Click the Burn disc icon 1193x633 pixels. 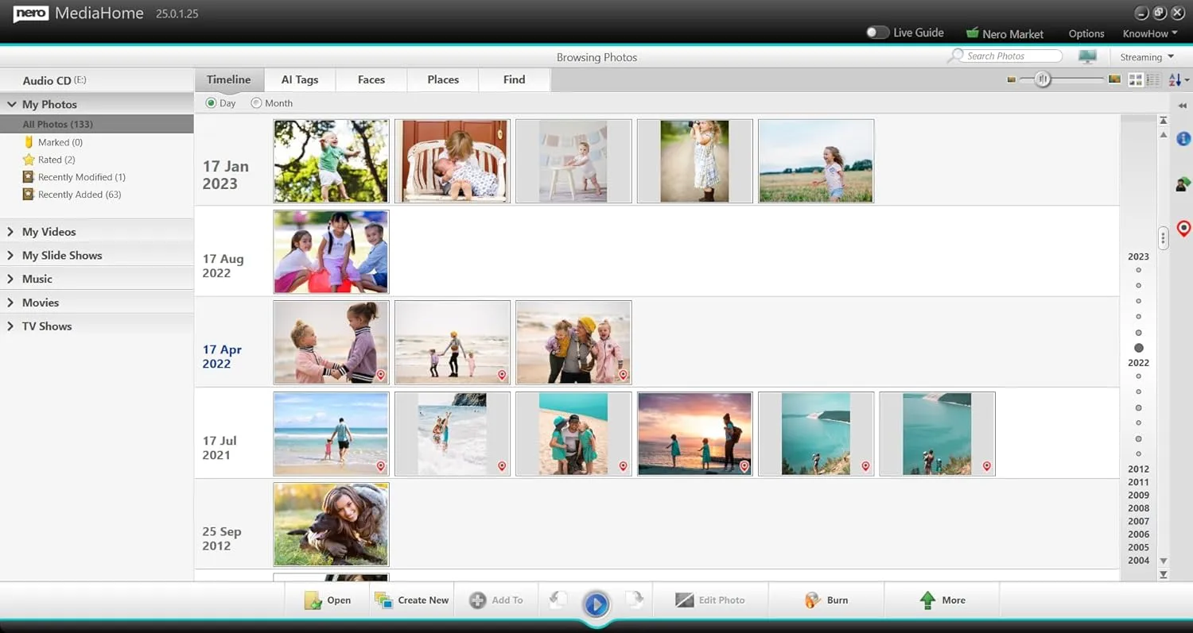[812, 600]
